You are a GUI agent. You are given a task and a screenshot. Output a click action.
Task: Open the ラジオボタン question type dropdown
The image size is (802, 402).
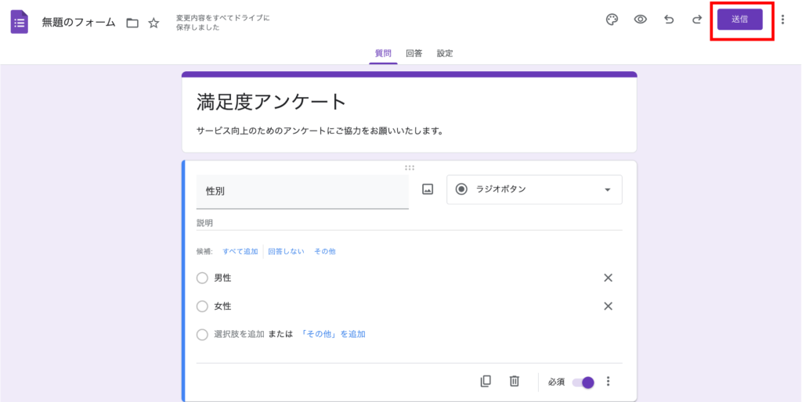(534, 189)
